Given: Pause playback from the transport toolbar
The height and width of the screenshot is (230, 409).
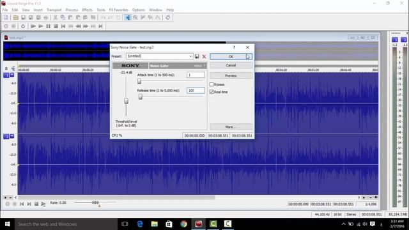Looking at the screenshot, I should (x=49, y=26).
